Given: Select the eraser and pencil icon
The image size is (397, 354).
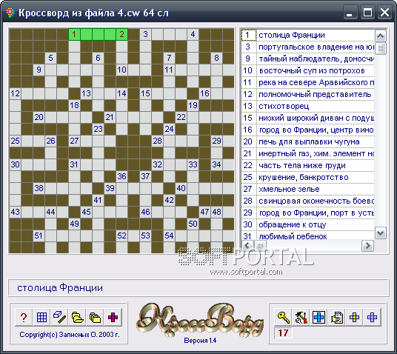Looking at the screenshot, I should tap(60, 317).
